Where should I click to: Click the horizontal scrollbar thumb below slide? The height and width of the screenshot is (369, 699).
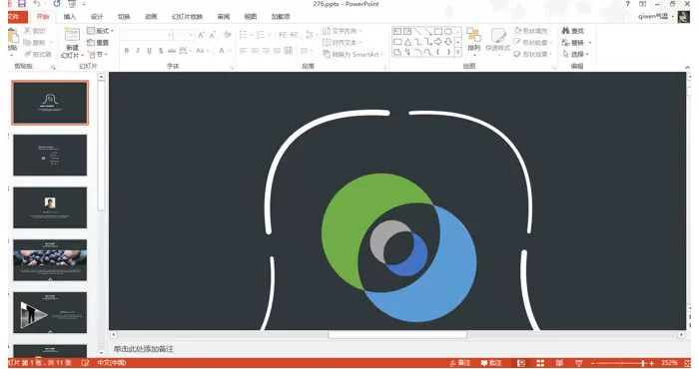[397, 334]
